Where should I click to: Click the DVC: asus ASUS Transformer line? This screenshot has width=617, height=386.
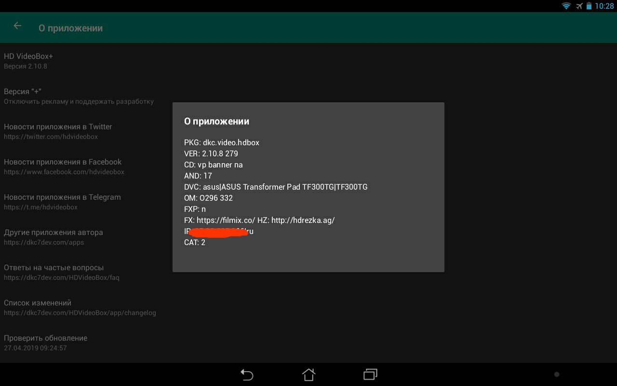[x=276, y=187]
